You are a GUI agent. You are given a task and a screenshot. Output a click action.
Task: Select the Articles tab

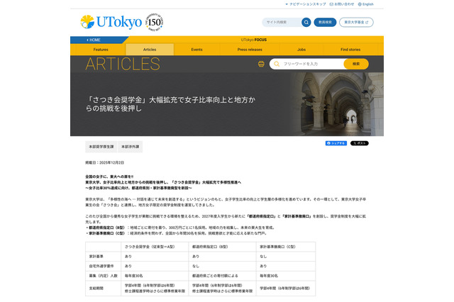pos(150,50)
